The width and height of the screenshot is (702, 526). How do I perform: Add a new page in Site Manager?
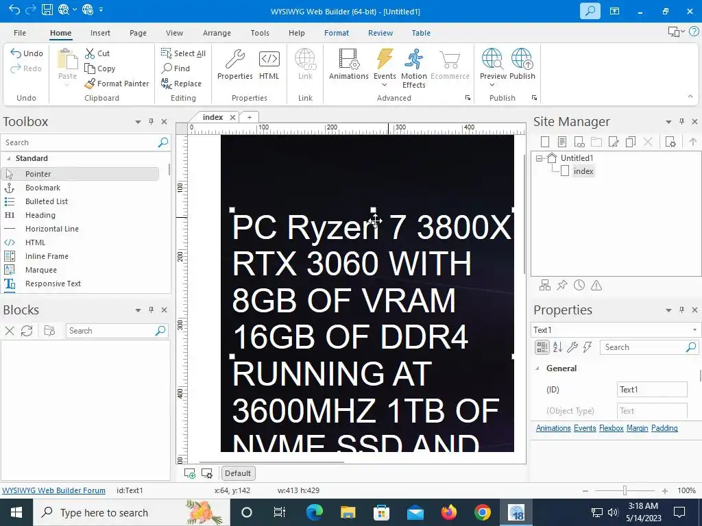pyautogui.click(x=545, y=142)
